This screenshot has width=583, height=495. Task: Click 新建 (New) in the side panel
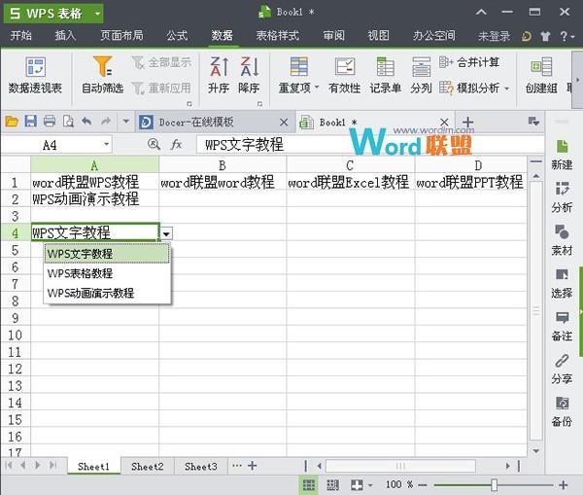point(562,155)
